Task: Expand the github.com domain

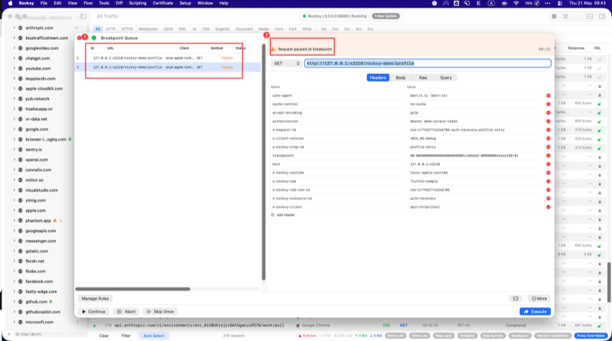Action: tap(15, 301)
